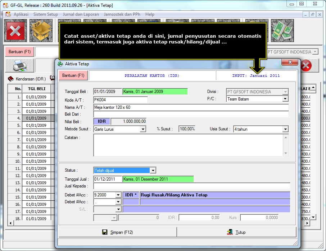Screen dimensions: 326x251
Task: Click the Aktiva Tetap dialog title icon
Action: click(x=60, y=64)
